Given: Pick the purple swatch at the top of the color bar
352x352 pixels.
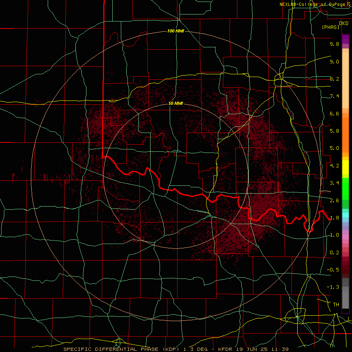Looking at the screenshot, I should [x=345, y=39].
